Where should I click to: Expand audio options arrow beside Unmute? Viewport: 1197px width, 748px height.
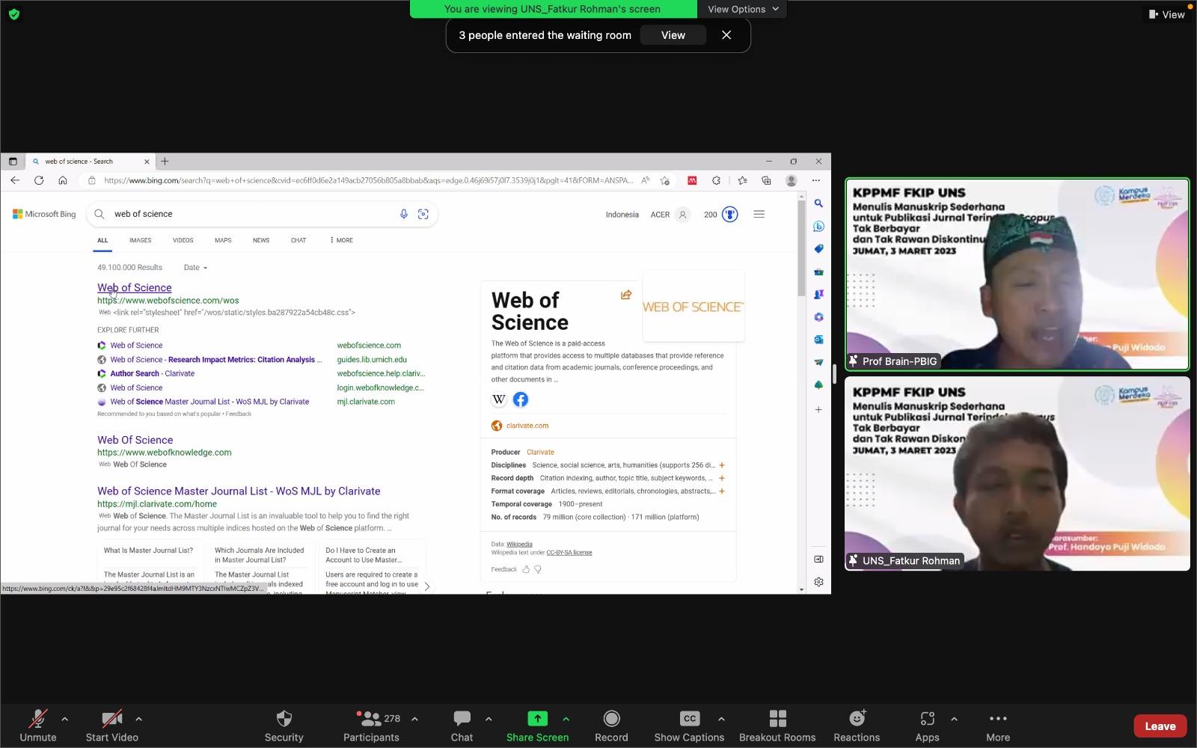[x=65, y=719]
